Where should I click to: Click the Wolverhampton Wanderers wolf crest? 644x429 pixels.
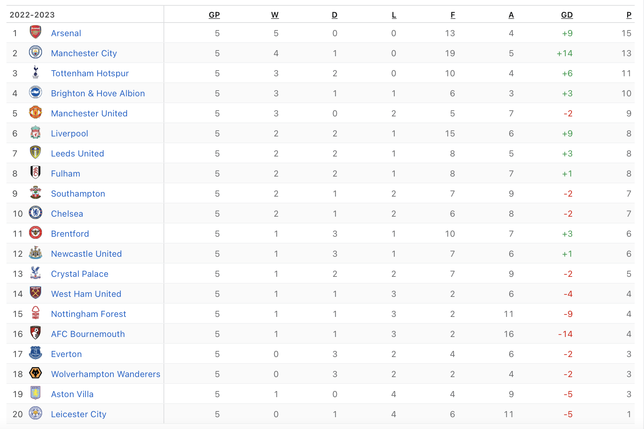point(35,373)
